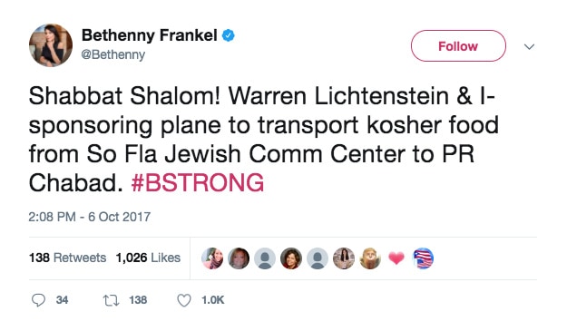This screenshot has width=567, height=331.
Task: Open the Puerto Rico flag liker avatar
Action: pyautogui.click(x=423, y=258)
